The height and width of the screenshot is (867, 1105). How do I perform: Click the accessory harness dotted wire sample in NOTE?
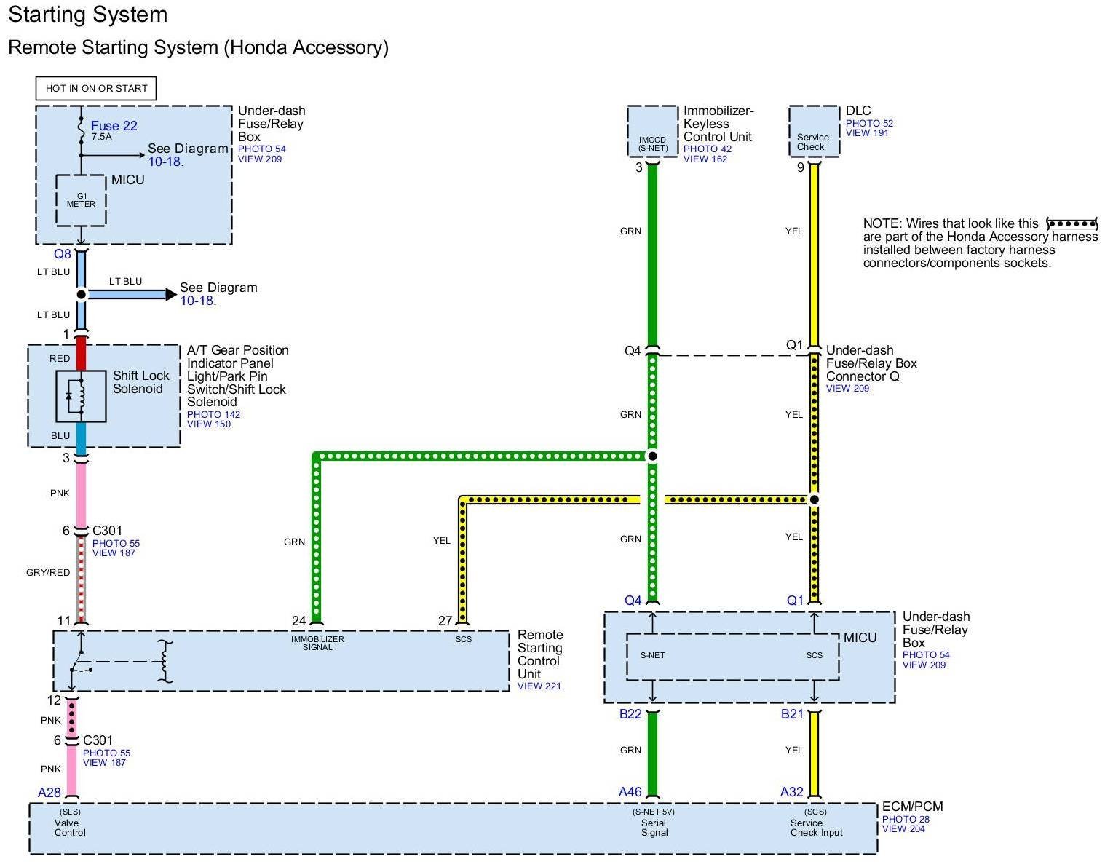click(x=1071, y=223)
